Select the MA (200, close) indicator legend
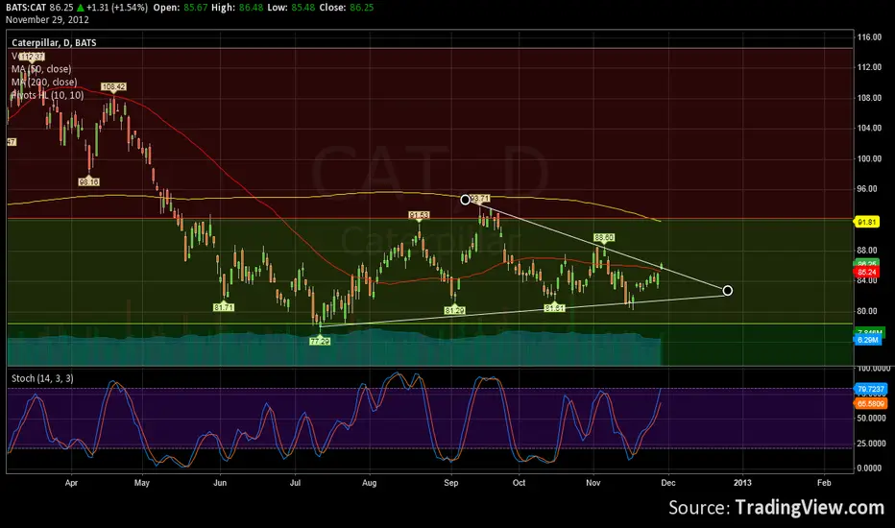This screenshot has height=528, width=895. point(44,83)
